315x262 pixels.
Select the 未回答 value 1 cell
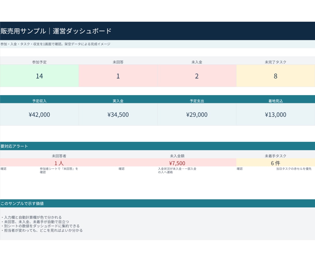tap(118, 76)
